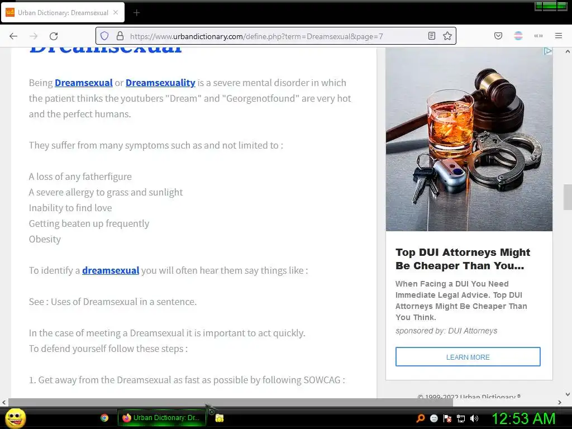This screenshot has height=429, width=572.
Task: Click the AdChoices icon on ad
Action: coord(547,51)
